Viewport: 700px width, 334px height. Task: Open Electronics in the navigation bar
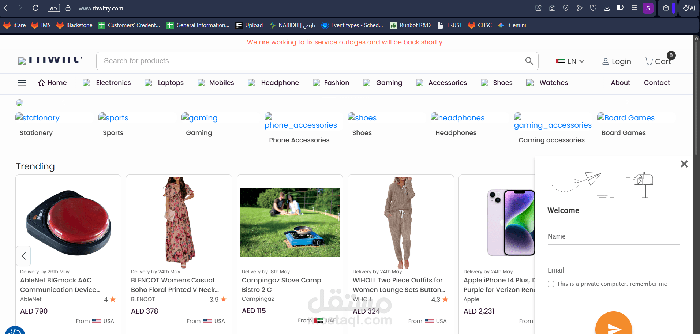107,83
